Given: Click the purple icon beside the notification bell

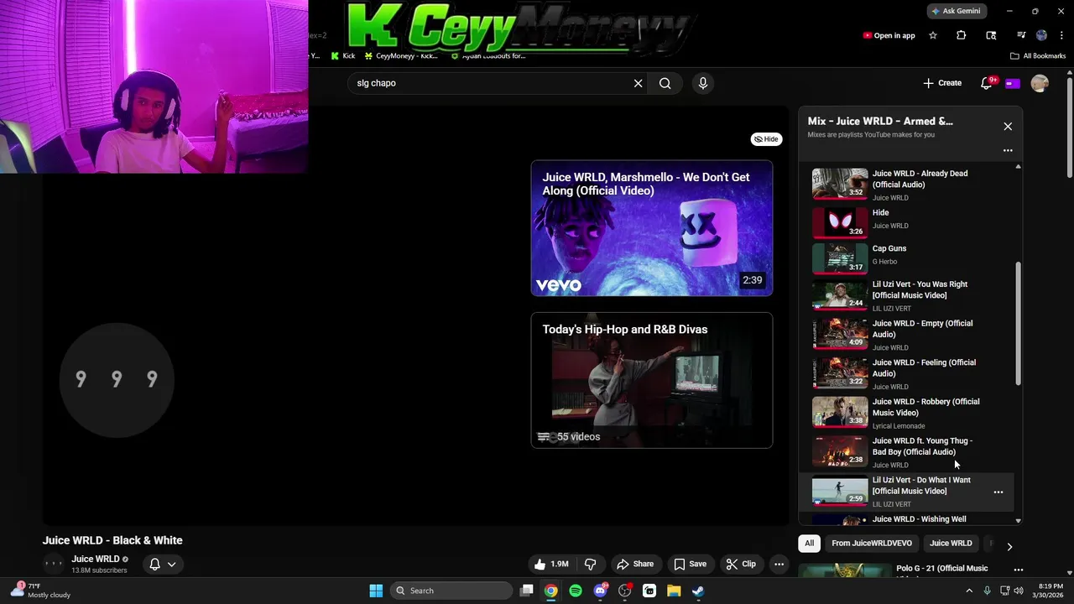Looking at the screenshot, I should coord(1013,83).
